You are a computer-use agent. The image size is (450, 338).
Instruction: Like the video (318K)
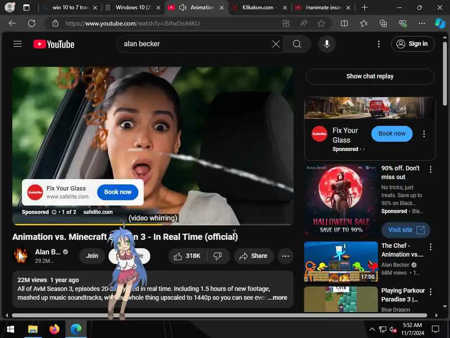click(x=187, y=256)
